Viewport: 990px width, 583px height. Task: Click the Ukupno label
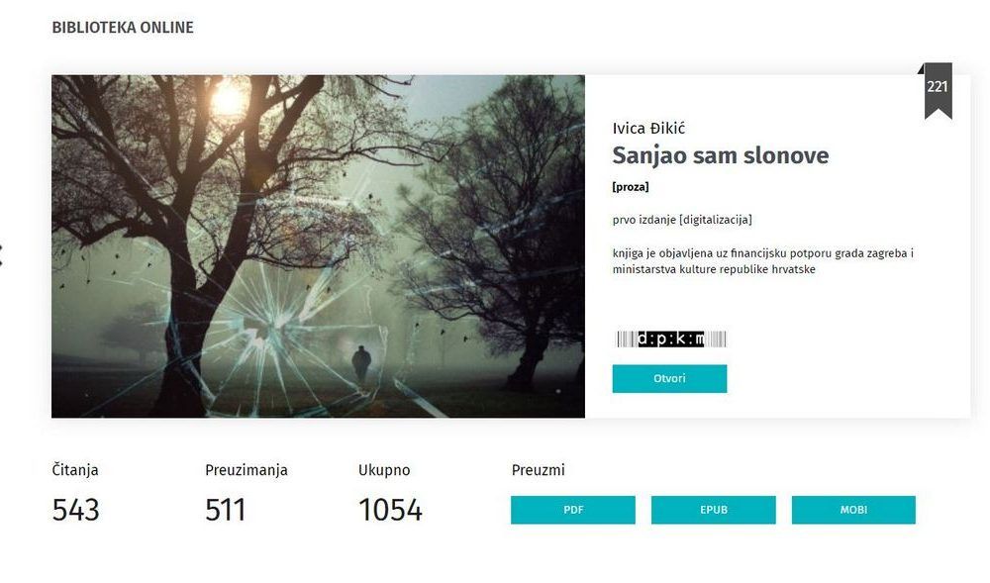click(x=384, y=470)
